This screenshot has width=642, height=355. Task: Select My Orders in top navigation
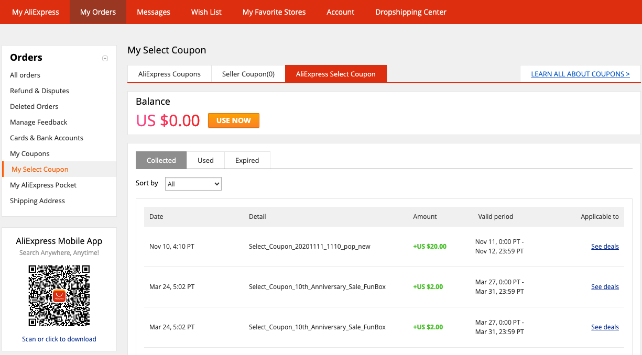[98, 12]
